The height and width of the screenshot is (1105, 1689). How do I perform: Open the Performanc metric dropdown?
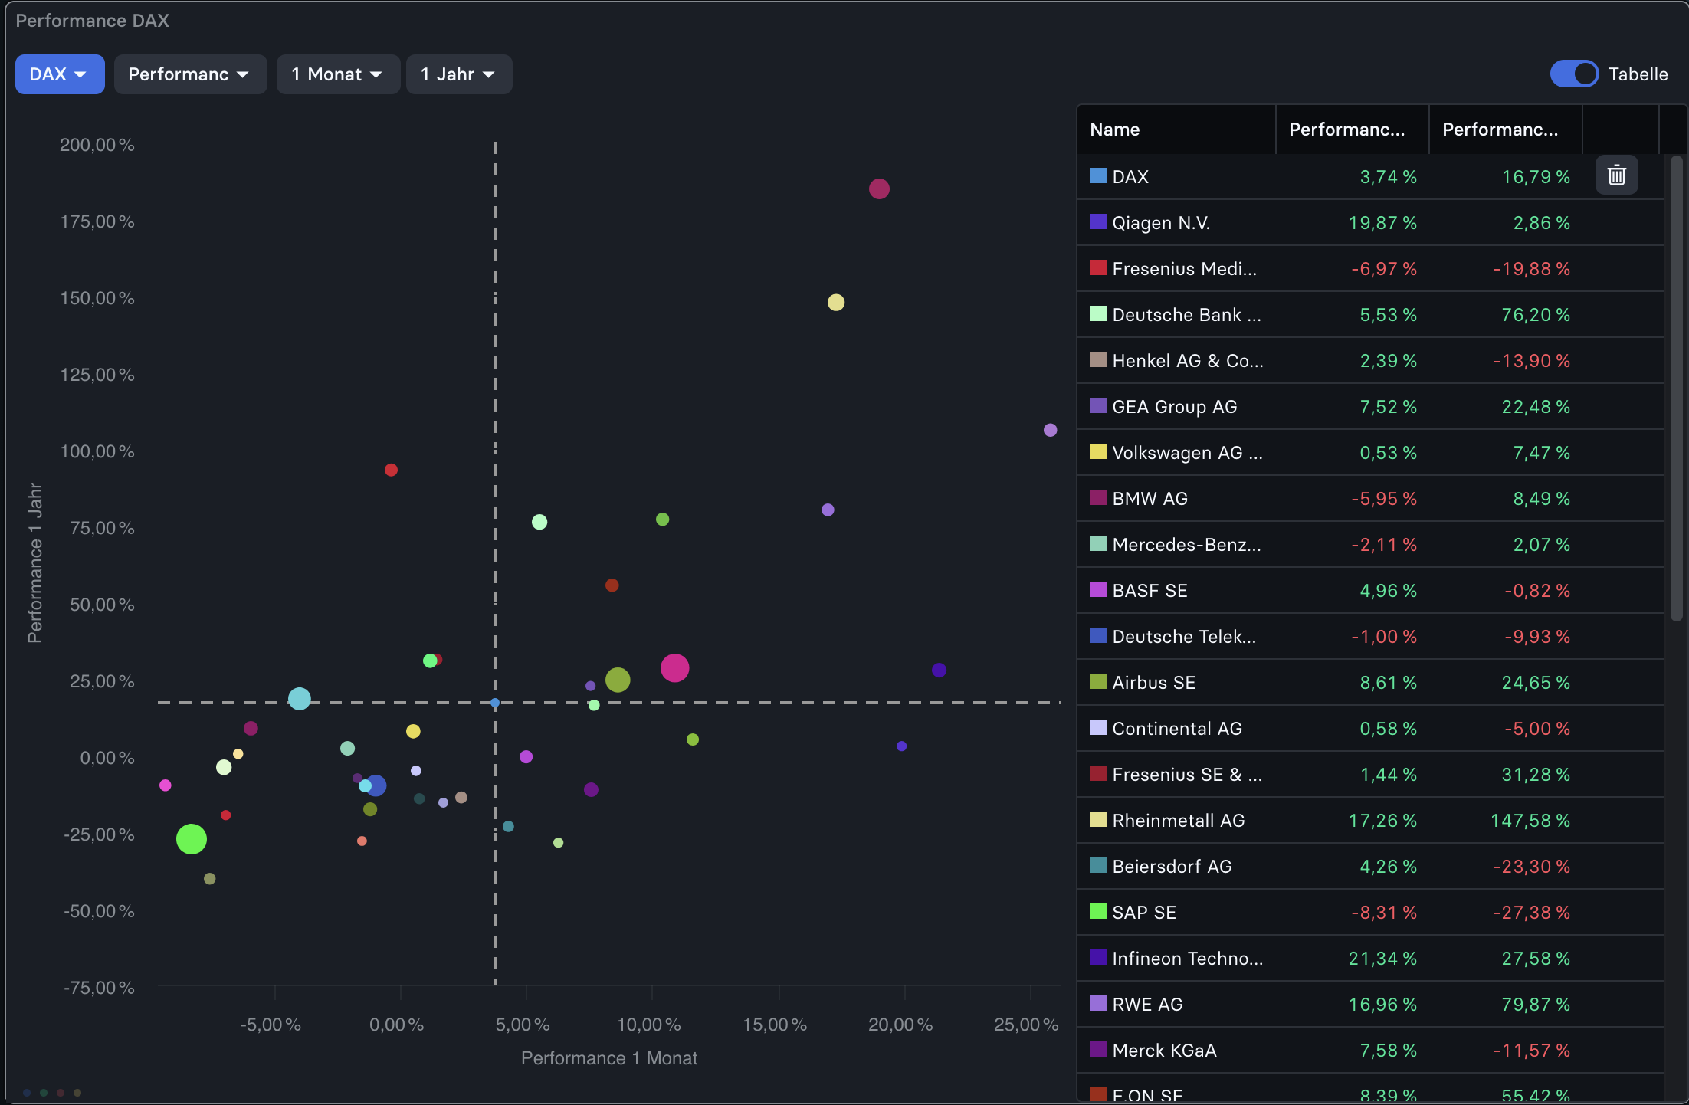[190, 74]
